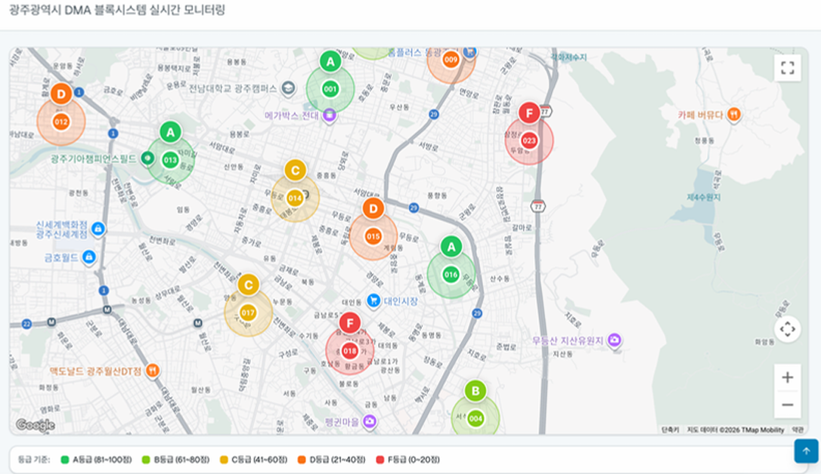Click the red F등급 legend swatch
The image size is (821, 474).
380,460
